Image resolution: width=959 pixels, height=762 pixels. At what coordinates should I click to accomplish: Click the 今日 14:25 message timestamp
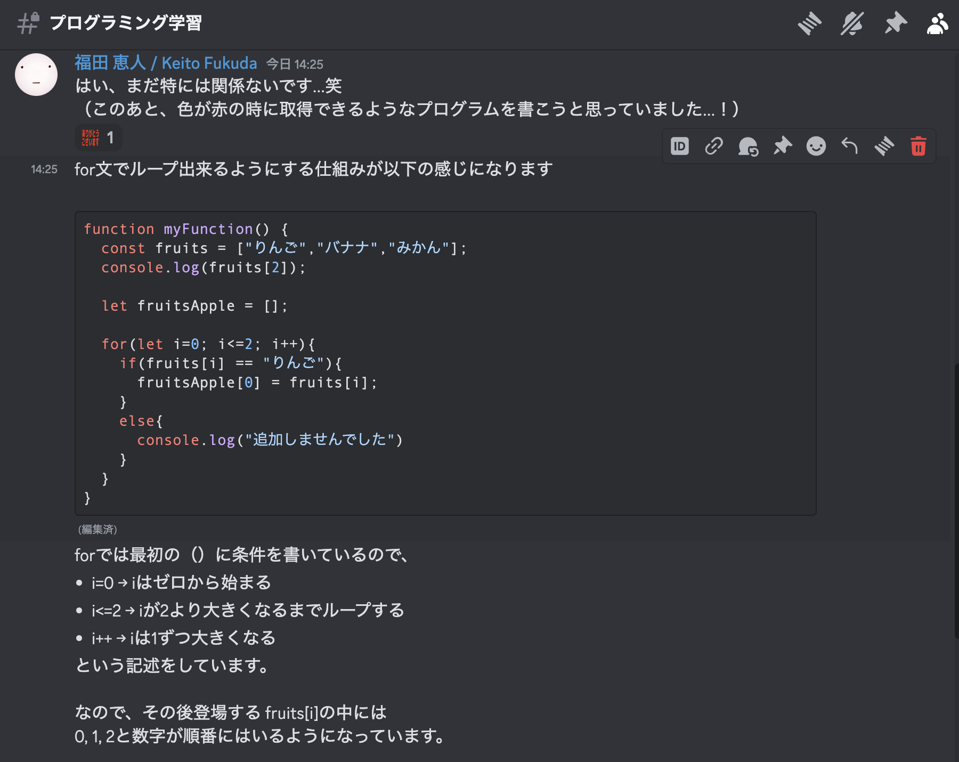tap(295, 64)
